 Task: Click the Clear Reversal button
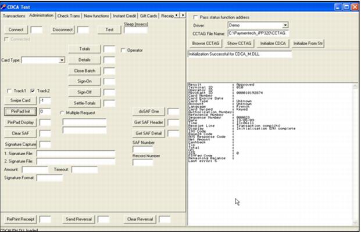pyautogui.click(x=140, y=219)
